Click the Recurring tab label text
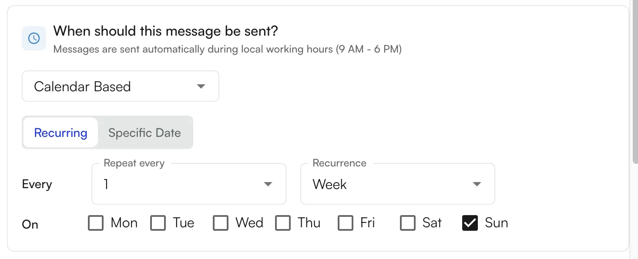The width and height of the screenshot is (638, 259). [x=60, y=133]
